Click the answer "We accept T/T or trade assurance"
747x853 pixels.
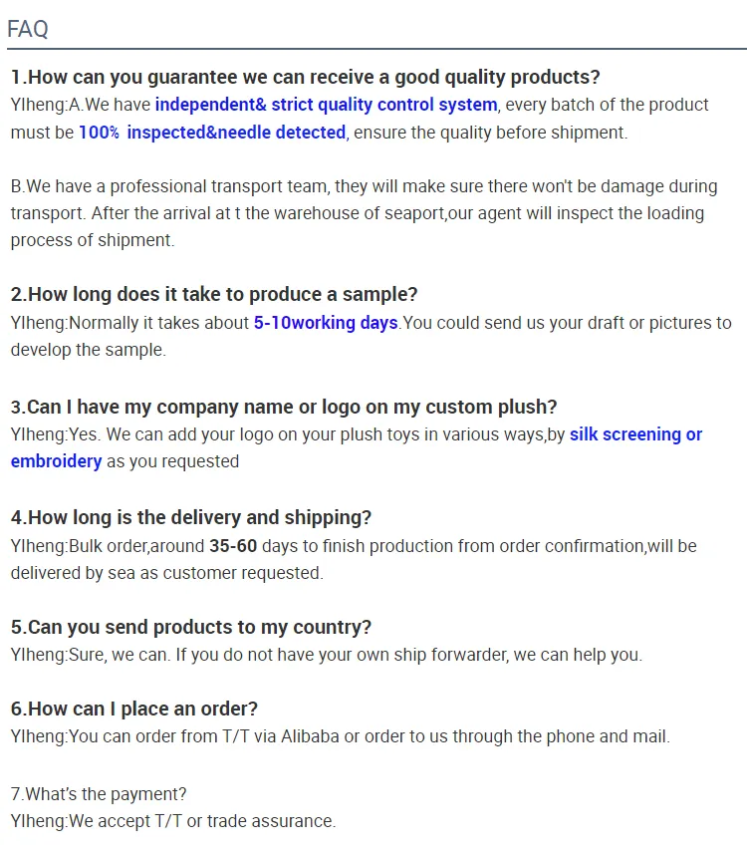tap(173, 821)
